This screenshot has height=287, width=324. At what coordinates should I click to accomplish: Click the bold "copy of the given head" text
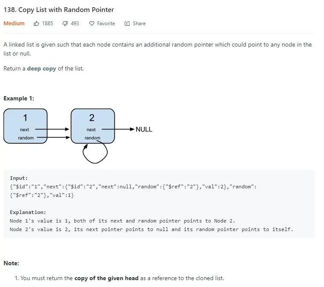(106, 278)
